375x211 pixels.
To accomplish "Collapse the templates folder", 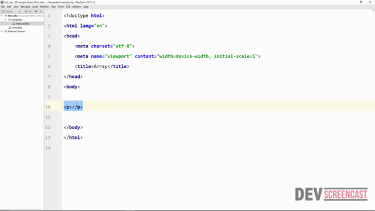I will (5, 19).
